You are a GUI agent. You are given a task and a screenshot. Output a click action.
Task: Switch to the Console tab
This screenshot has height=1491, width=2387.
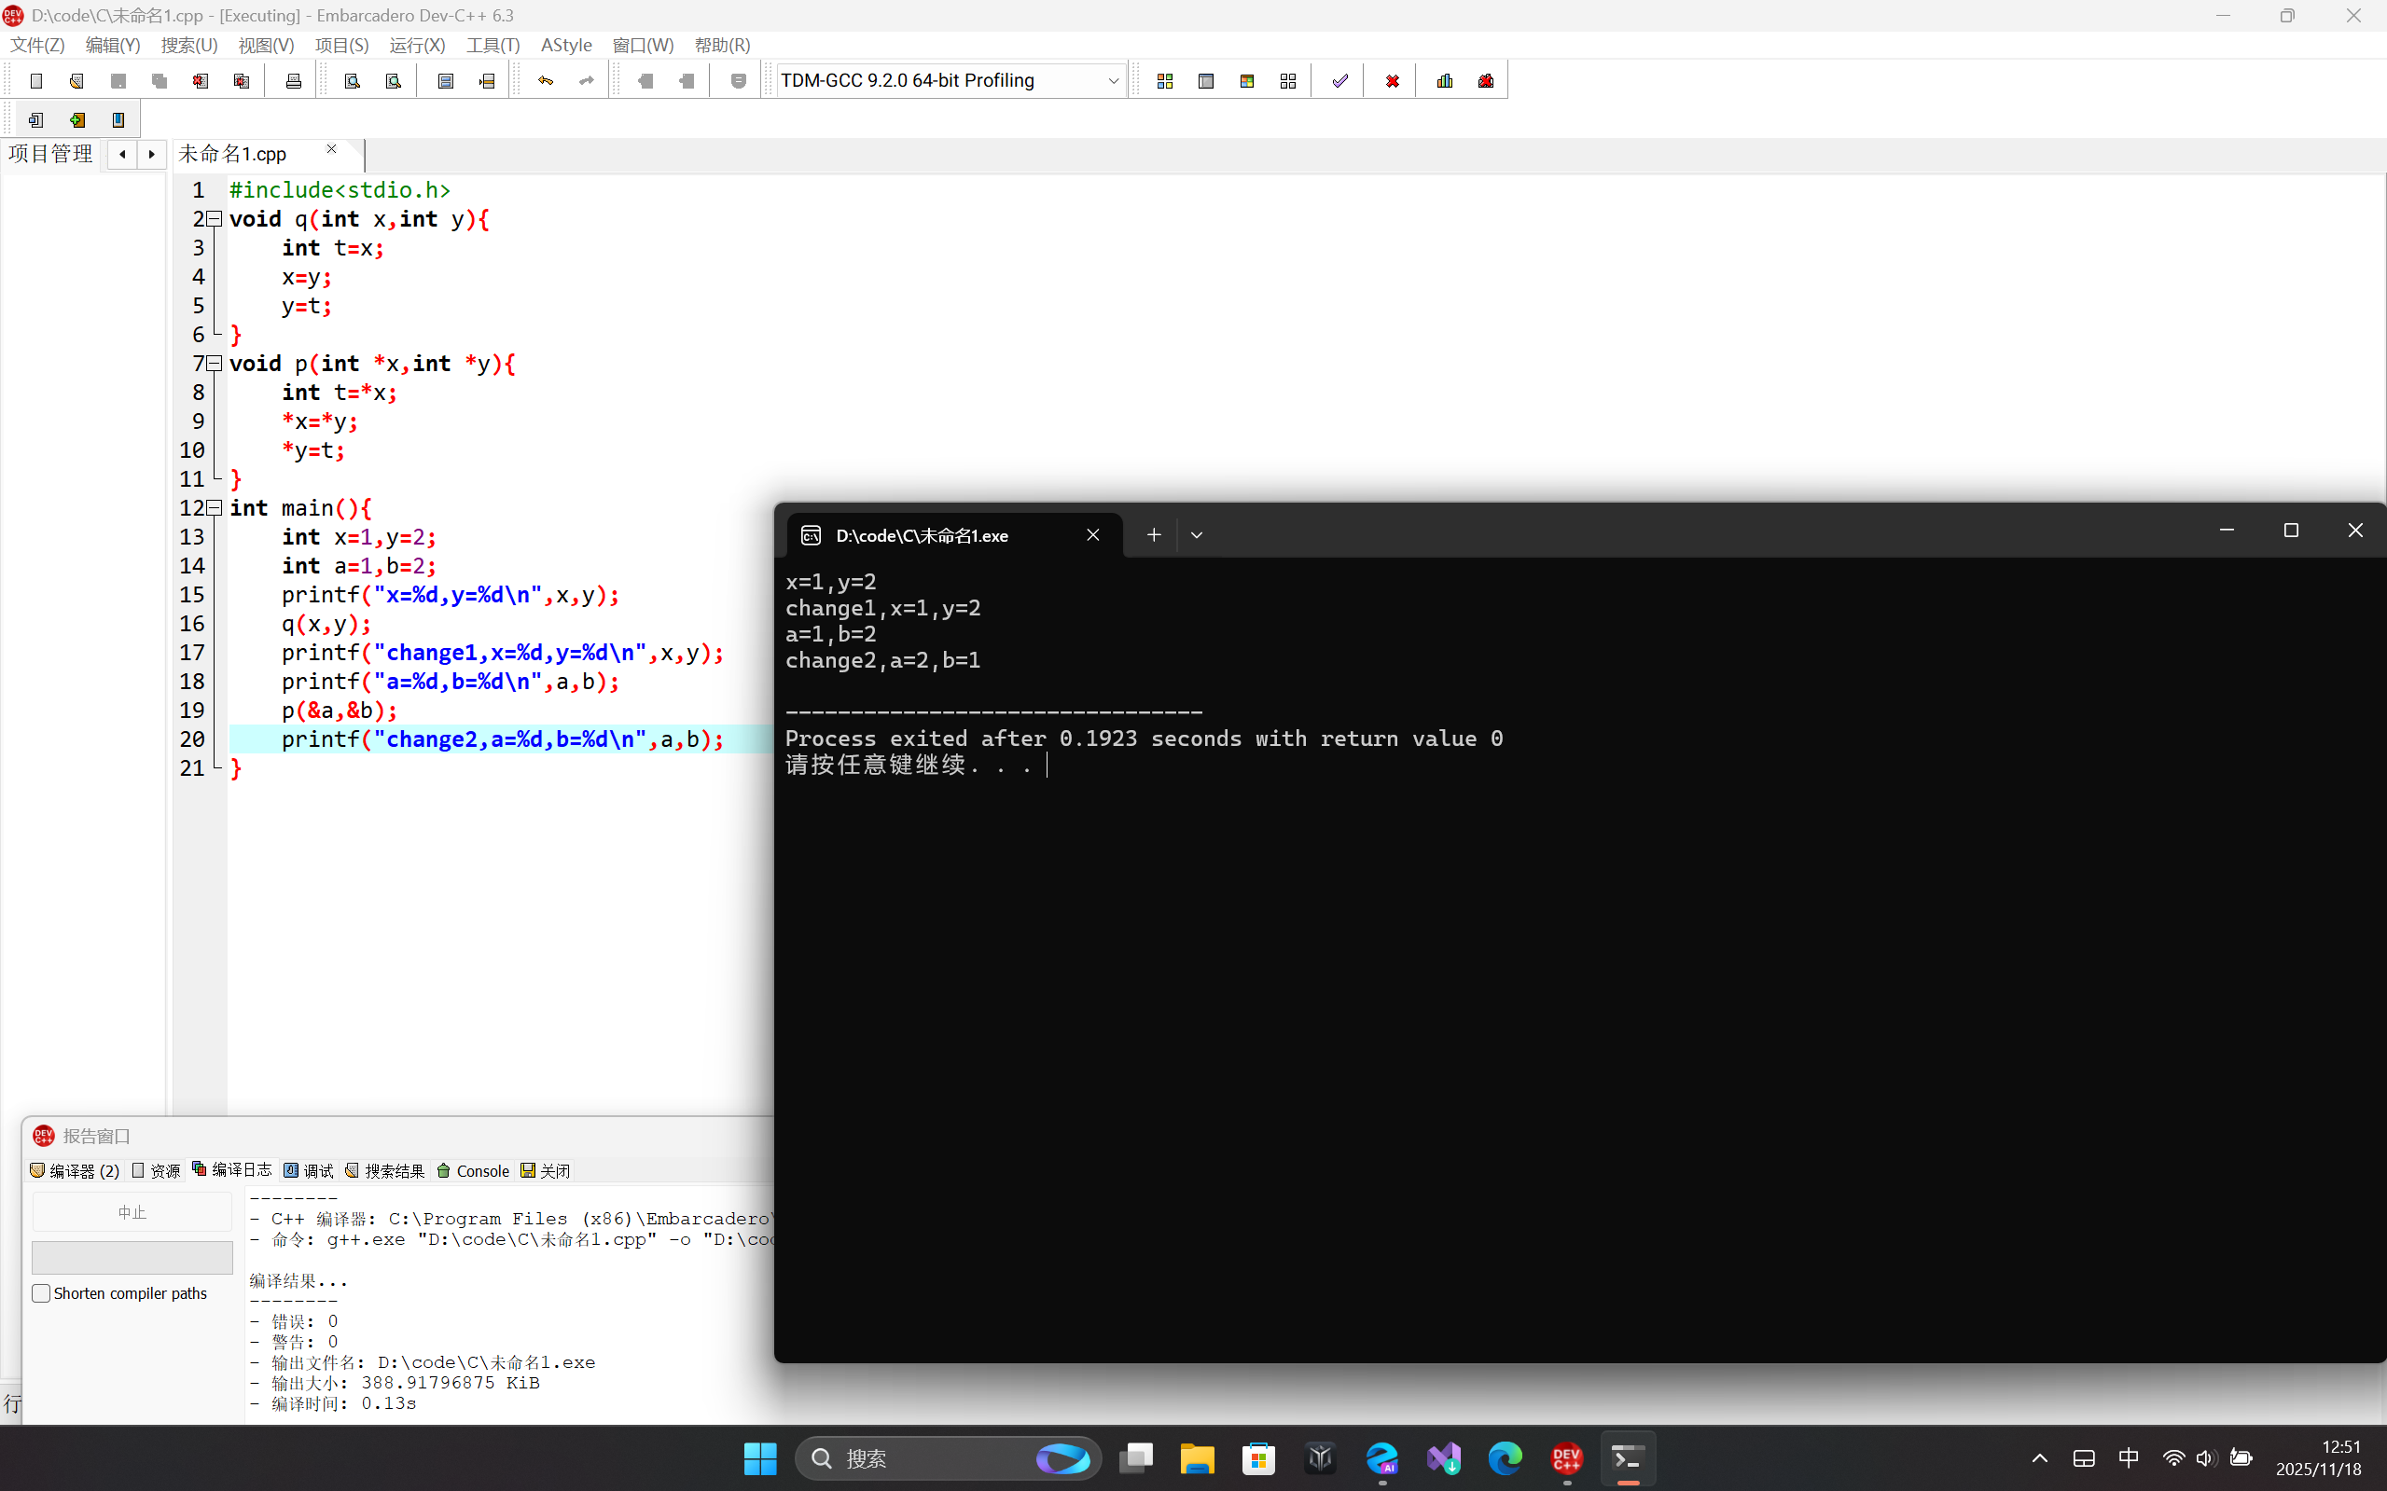click(473, 1170)
